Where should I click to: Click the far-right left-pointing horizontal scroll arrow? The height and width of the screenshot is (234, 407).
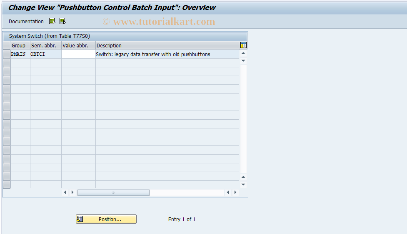228,192
